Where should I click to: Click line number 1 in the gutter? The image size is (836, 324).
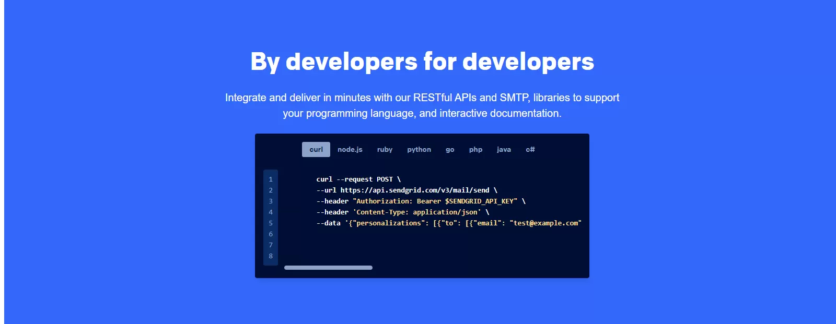click(271, 179)
